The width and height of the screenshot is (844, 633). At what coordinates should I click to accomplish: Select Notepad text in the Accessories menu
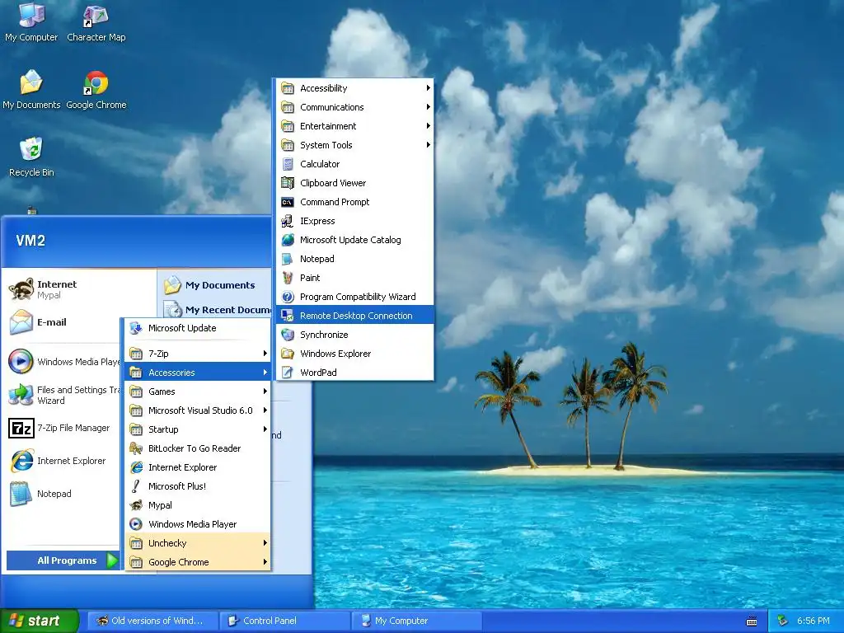[317, 259]
